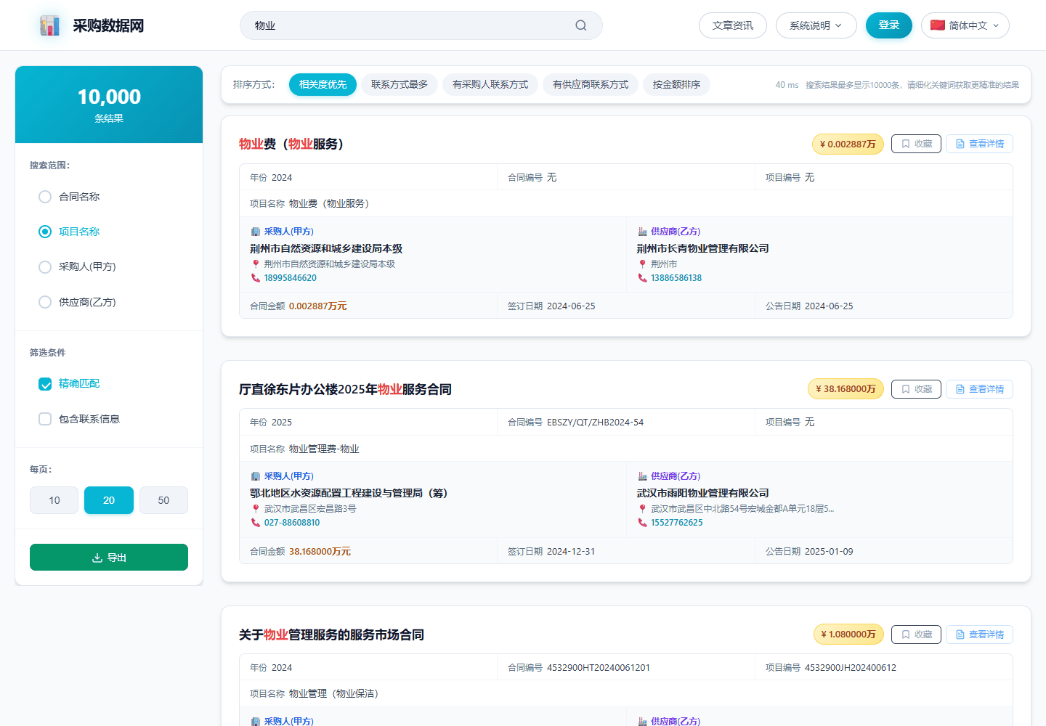
Task: Click the 登录 button
Action: point(889,25)
